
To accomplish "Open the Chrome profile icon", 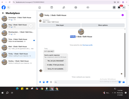I will coord(123,2).
